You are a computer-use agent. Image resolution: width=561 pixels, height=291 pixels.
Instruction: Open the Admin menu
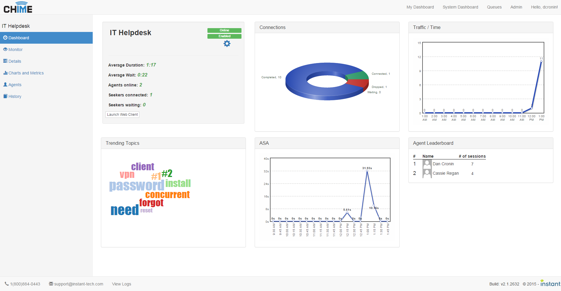(516, 7)
